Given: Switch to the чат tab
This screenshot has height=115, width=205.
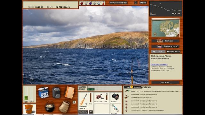Looking at the screenshot, I should (x=128, y=87).
